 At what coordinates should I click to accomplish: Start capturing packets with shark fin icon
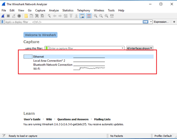pos(3,16)
